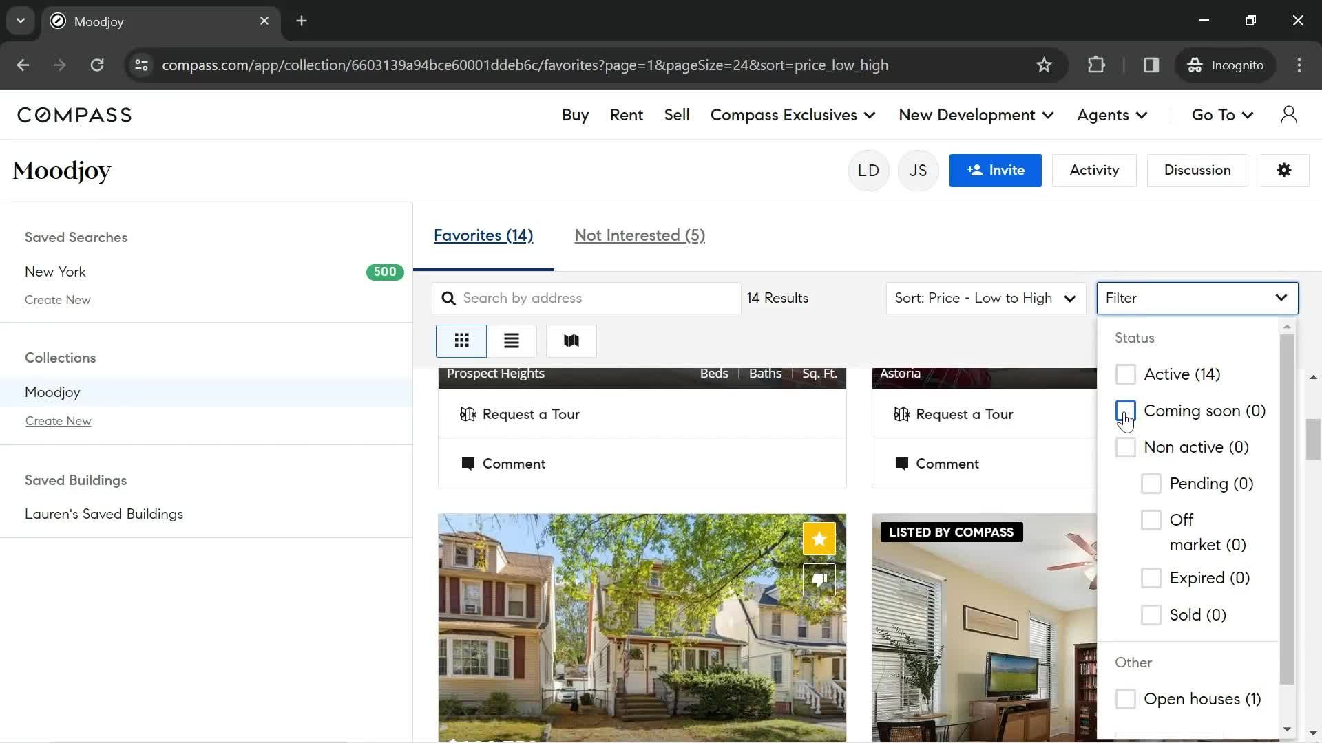Check the Open houses (1) filter
1322x743 pixels.
pyautogui.click(x=1125, y=699)
